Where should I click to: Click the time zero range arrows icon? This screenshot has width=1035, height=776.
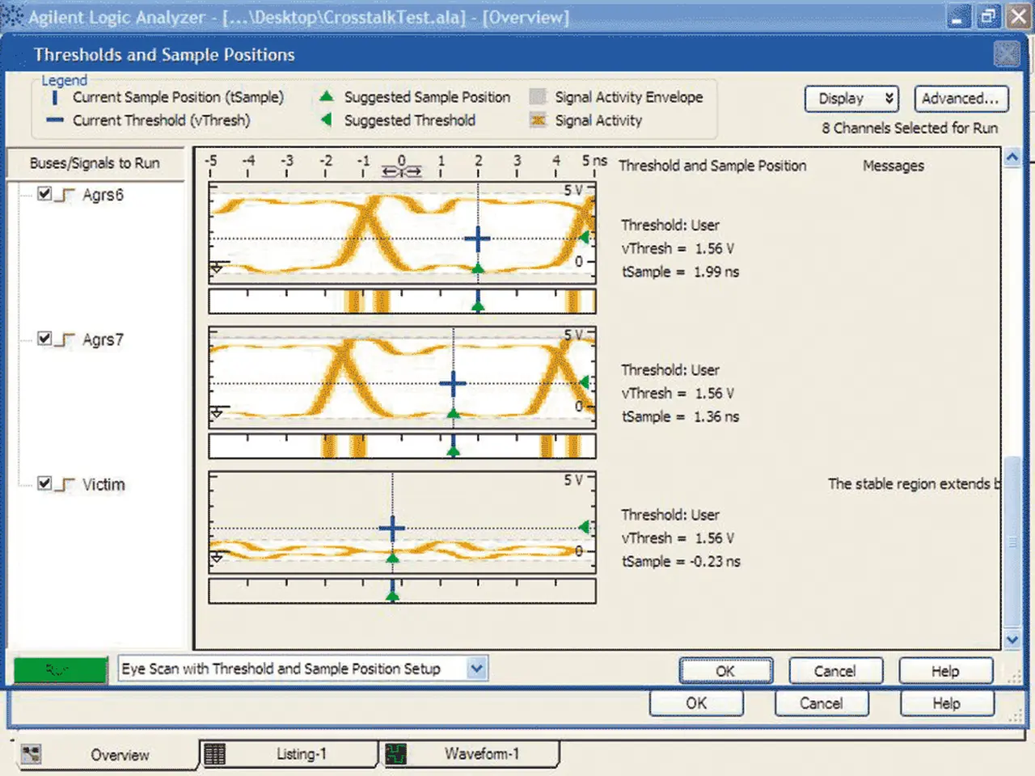[x=402, y=172]
